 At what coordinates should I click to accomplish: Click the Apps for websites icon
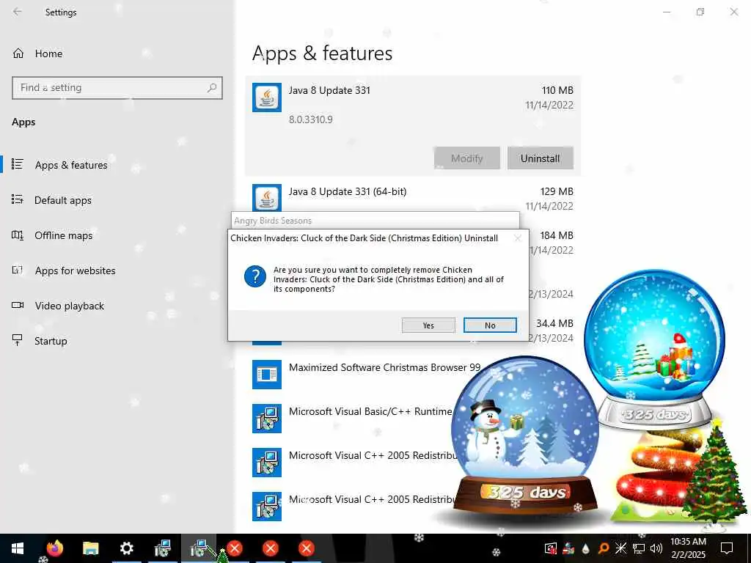pyautogui.click(x=18, y=270)
